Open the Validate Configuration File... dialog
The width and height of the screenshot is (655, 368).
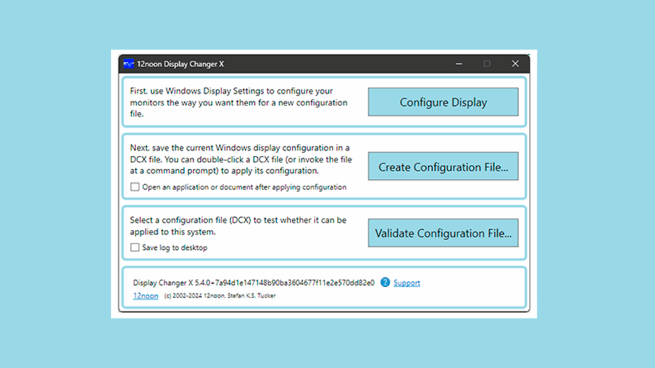(x=443, y=233)
